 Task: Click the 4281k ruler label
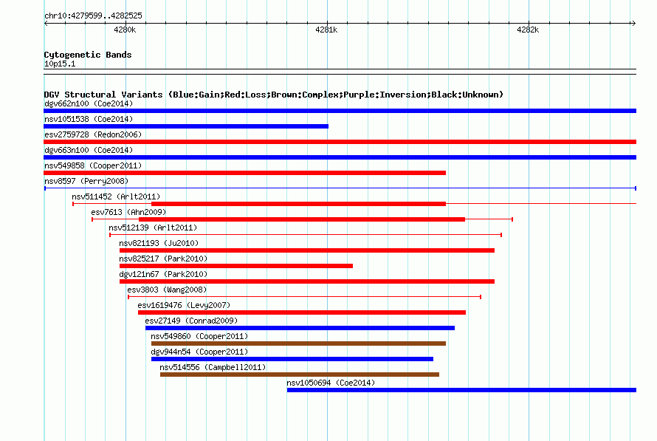(x=326, y=30)
